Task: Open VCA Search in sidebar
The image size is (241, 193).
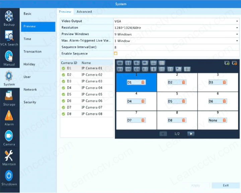Action: [9, 36]
